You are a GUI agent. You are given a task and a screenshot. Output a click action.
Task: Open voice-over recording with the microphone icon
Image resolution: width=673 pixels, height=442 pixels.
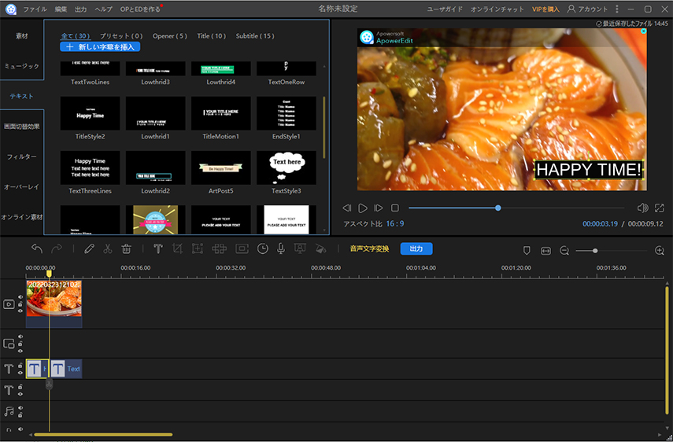(281, 249)
